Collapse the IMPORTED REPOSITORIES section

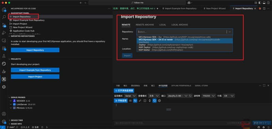point(21,36)
